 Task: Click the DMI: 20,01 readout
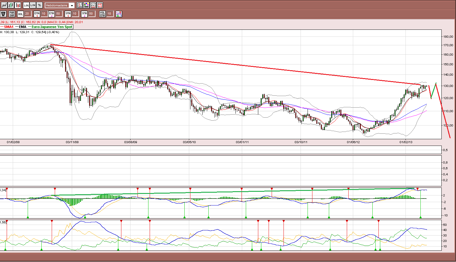75,22
